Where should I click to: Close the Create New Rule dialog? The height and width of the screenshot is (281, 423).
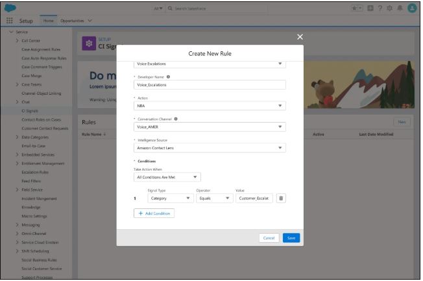[x=300, y=37]
